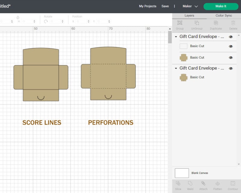This screenshot has height=193, width=241.
Task: Click the UnGroup icon
Action: click(197, 23)
